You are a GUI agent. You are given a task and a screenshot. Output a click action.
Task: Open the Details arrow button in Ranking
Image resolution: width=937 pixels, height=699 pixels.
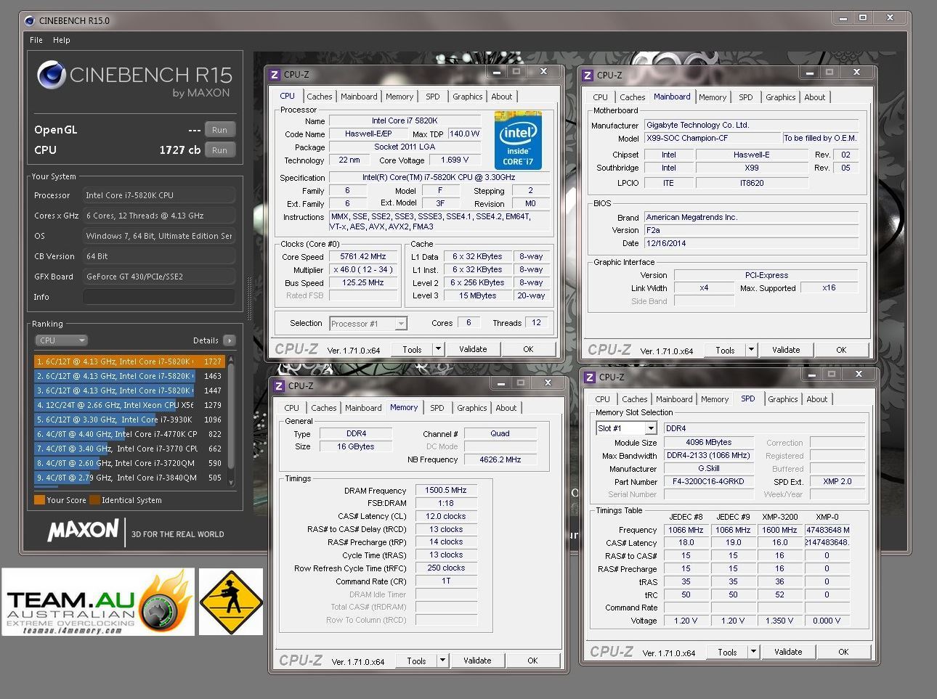click(x=230, y=340)
